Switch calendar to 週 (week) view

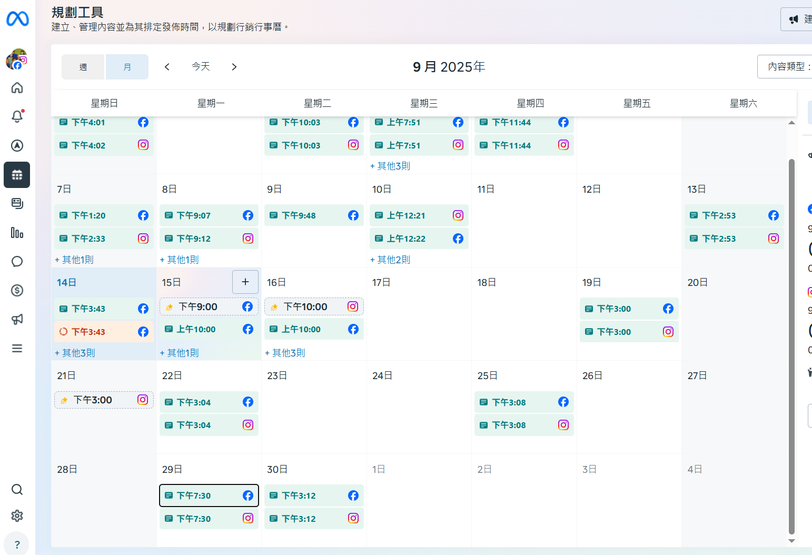[x=83, y=67]
